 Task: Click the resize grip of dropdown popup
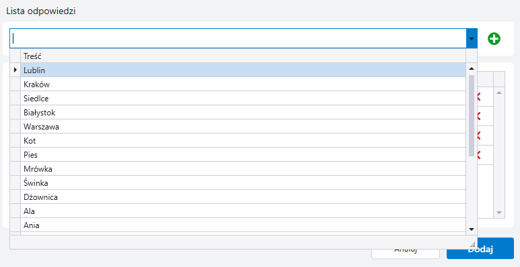point(473,245)
